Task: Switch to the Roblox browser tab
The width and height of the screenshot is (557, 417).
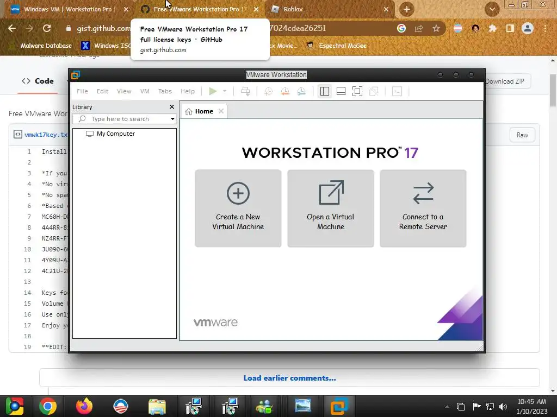Action: (293, 9)
